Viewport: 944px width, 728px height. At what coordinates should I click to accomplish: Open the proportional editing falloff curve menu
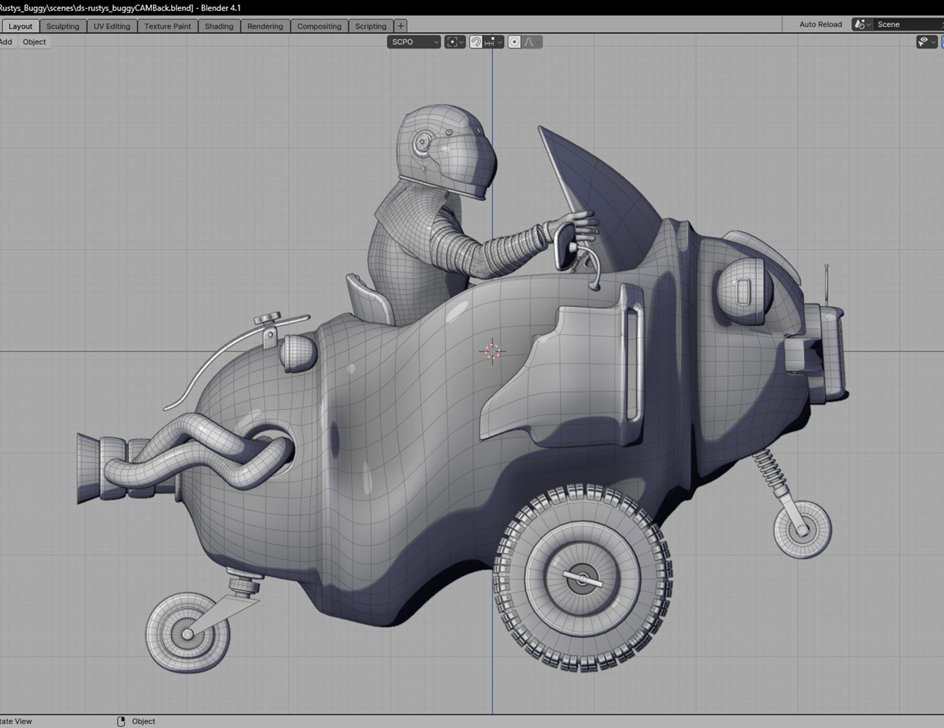click(x=532, y=42)
